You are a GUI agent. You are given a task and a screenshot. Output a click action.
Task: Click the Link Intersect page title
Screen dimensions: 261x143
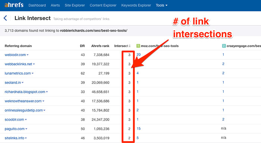point(32,18)
